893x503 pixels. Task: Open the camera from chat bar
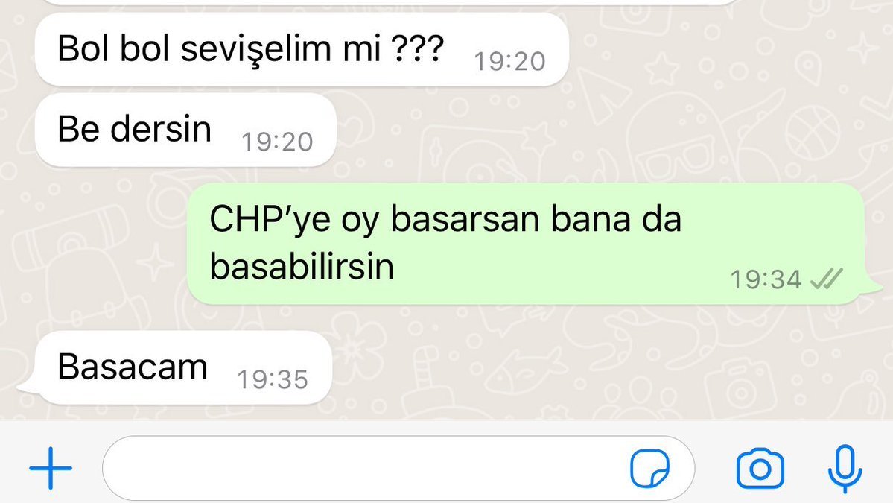pyautogui.click(x=760, y=469)
